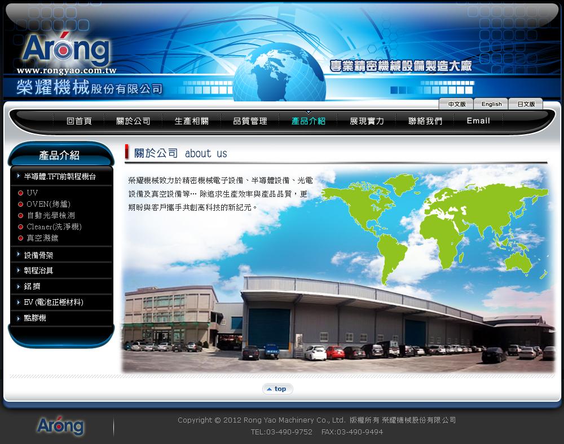The width and height of the screenshot is (564, 444).
Task: Click the red bullet beside Cleaner(洗淨機)
Action: [x=20, y=227]
